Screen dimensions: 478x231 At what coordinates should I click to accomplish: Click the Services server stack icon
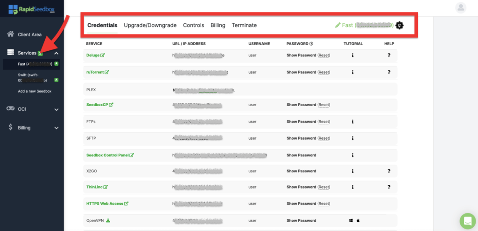point(10,53)
